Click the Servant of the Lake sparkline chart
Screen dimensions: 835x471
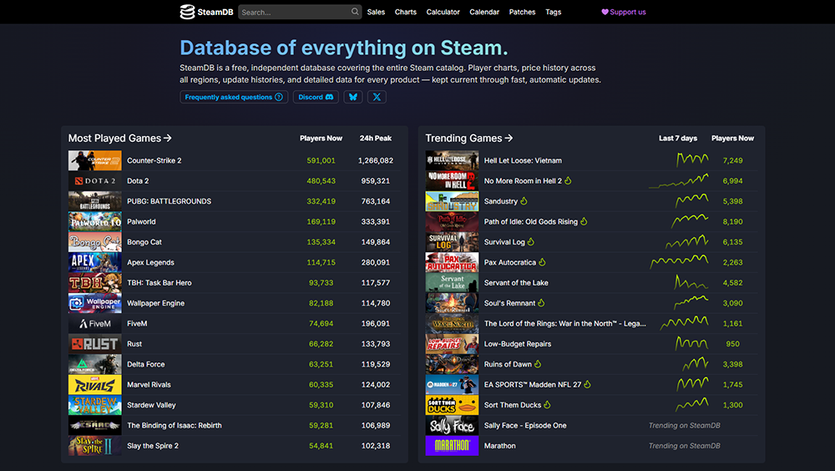click(x=691, y=282)
